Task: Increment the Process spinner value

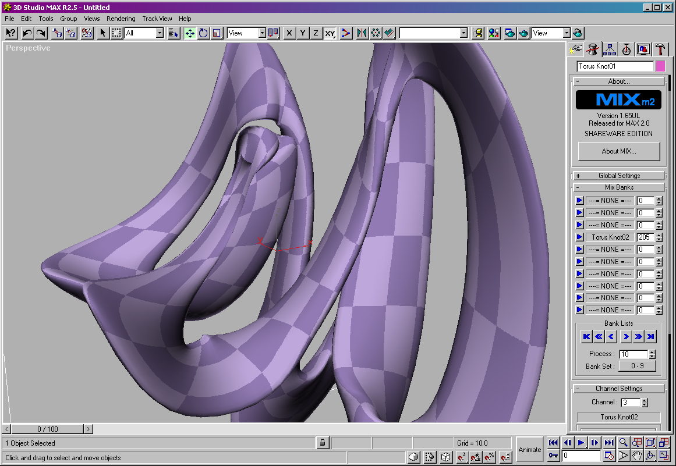Action: [652, 352]
